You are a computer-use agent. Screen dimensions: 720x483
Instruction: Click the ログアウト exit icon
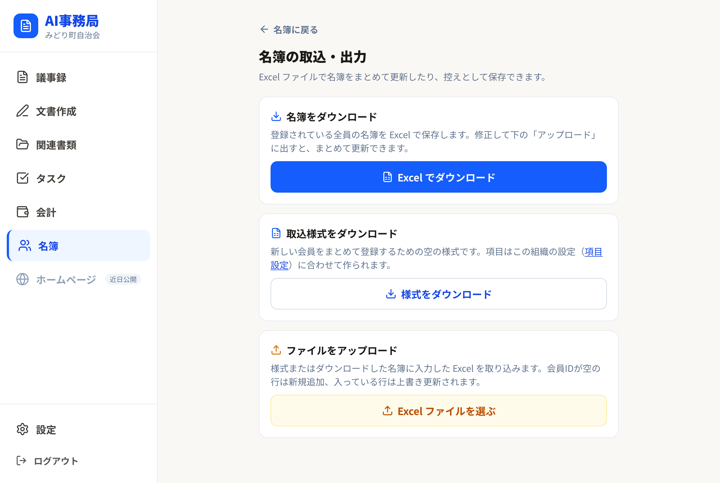pyautogui.click(x=21, y=461)
